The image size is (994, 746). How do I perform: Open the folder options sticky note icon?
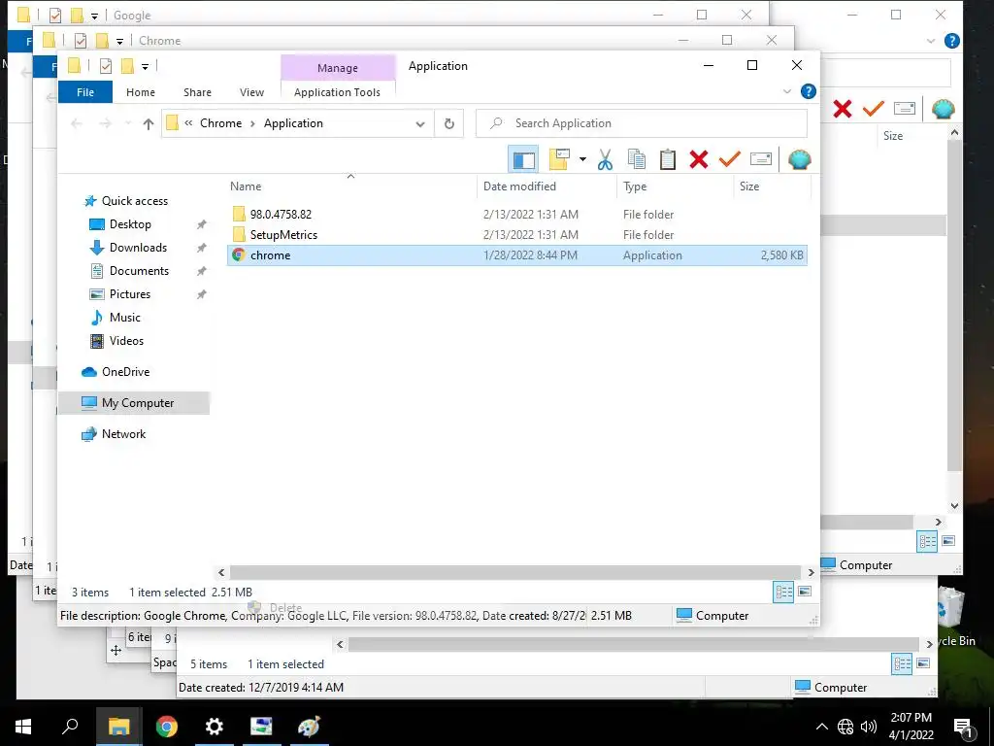click(559, 159)
